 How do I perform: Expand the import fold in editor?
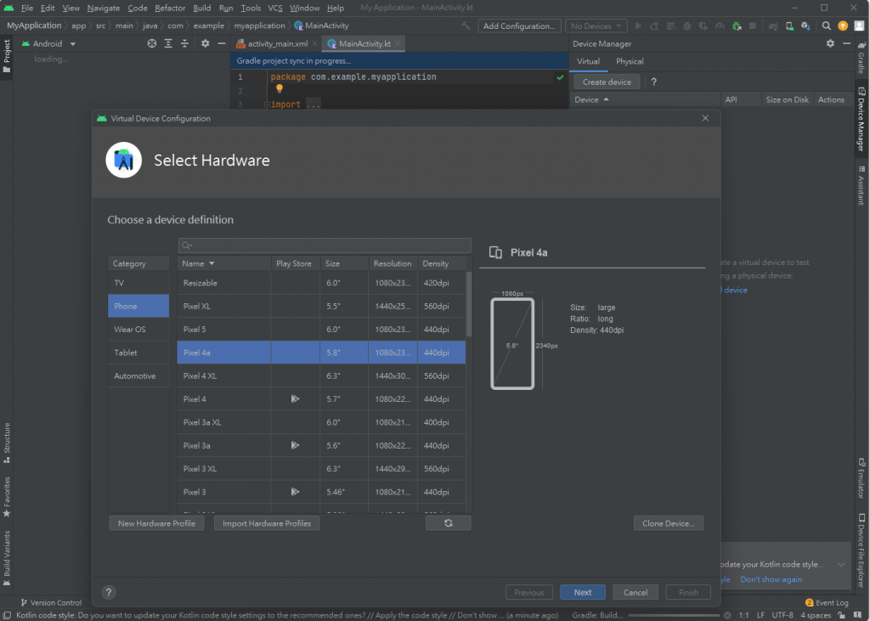267,104
